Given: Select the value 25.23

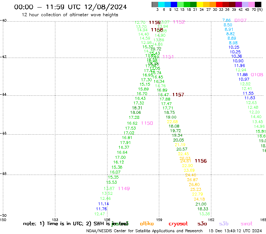Looking at the screenshot, I should [x=196, y=189].
